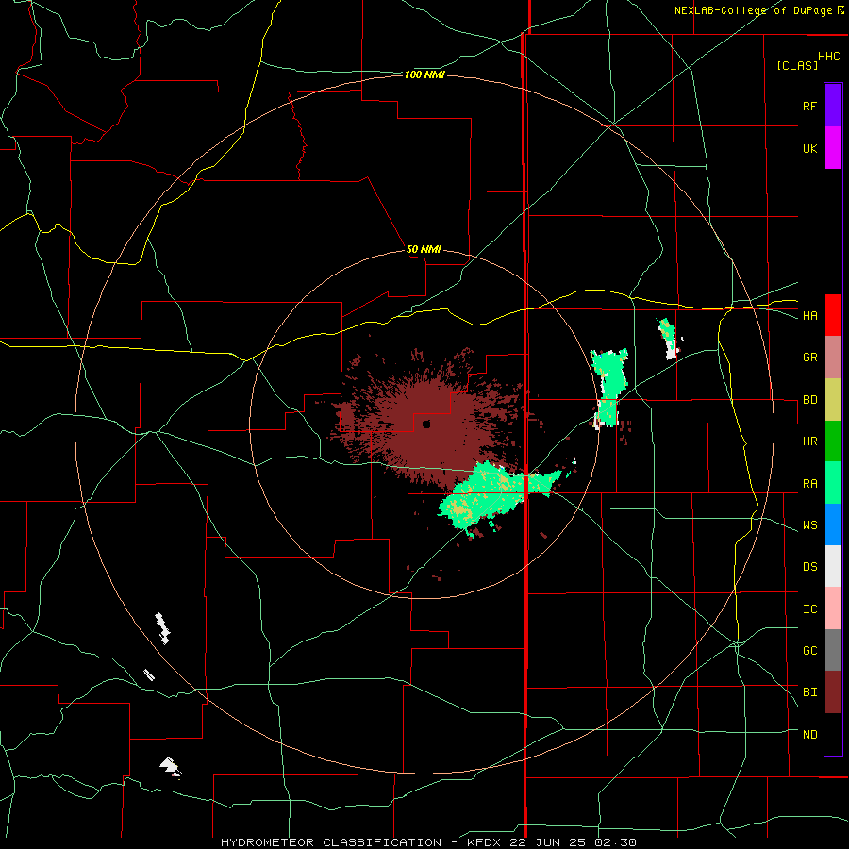
Task: Click the IC legend label
Action: pyautogui.click(x=809, y=609)
